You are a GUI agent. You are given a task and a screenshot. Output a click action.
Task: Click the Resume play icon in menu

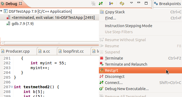point(101,46)
